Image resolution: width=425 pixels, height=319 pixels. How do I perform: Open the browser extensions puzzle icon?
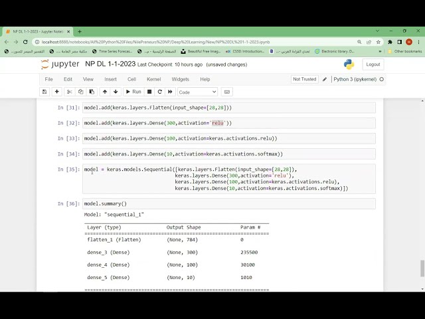[390, 42]
